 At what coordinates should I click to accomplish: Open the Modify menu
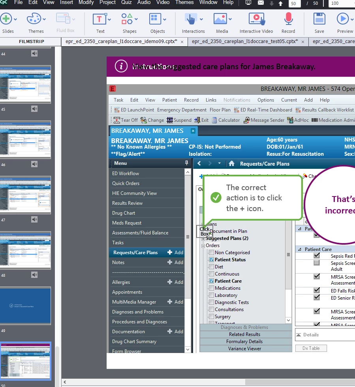pos(86,2)
